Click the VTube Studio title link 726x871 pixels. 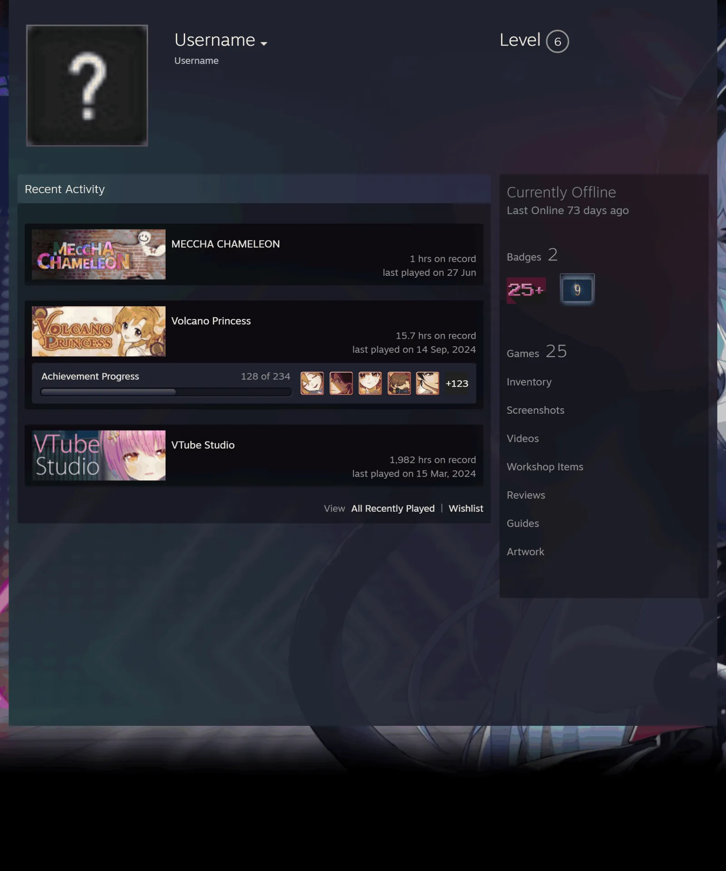point(203,445)
